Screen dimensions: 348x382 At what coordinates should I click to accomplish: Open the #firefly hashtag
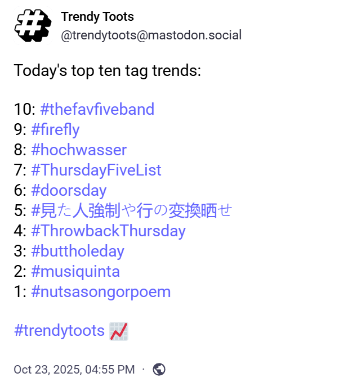(x=55, y=130)
